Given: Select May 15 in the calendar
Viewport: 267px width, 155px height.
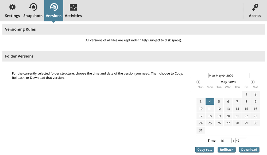Looking at the screenshot, I should [x=246, y=109].
